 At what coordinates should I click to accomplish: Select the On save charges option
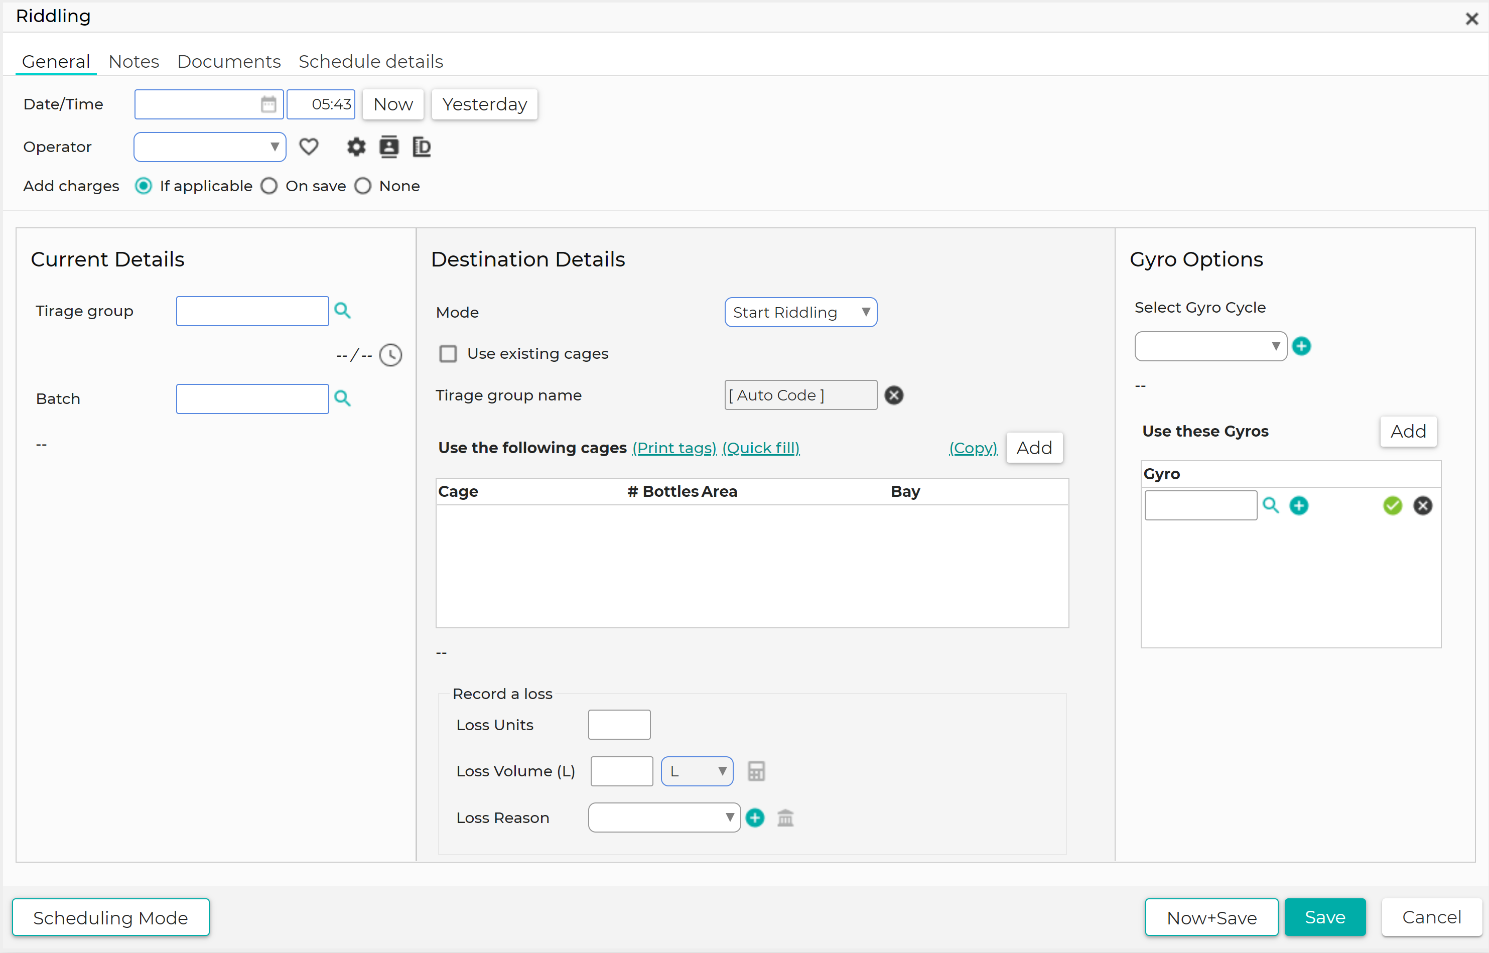269,186
